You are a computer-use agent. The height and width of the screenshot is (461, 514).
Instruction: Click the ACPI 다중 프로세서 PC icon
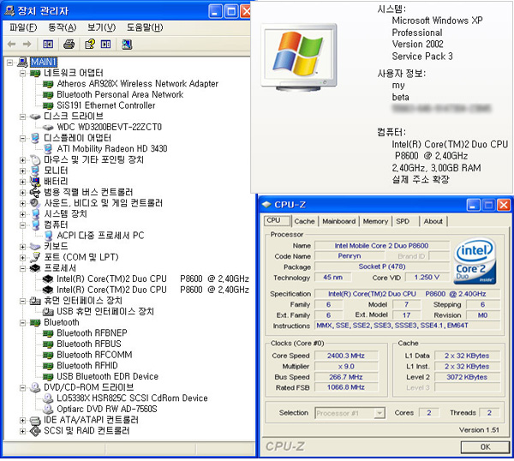coord(49,236)
